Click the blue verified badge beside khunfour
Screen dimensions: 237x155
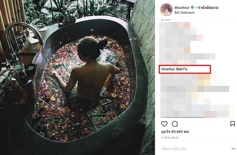coord(191,7)
